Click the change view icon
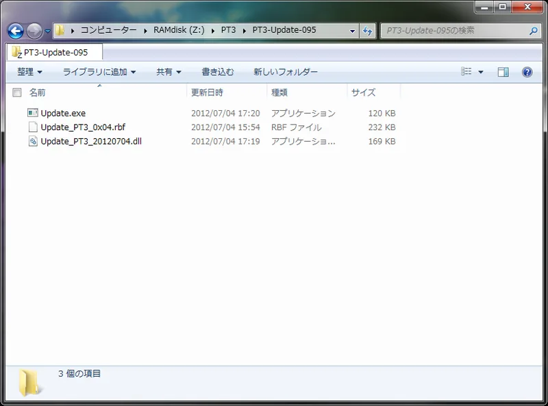548x406 pixels. click(x=466, y=72)
